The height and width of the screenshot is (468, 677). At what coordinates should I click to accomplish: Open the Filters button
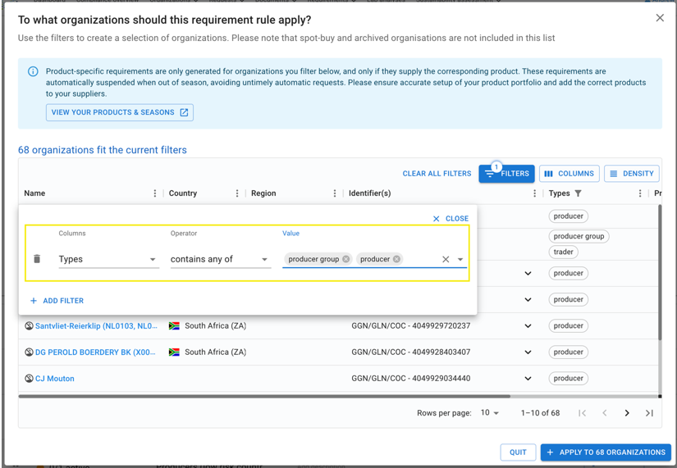click(506, 174)
